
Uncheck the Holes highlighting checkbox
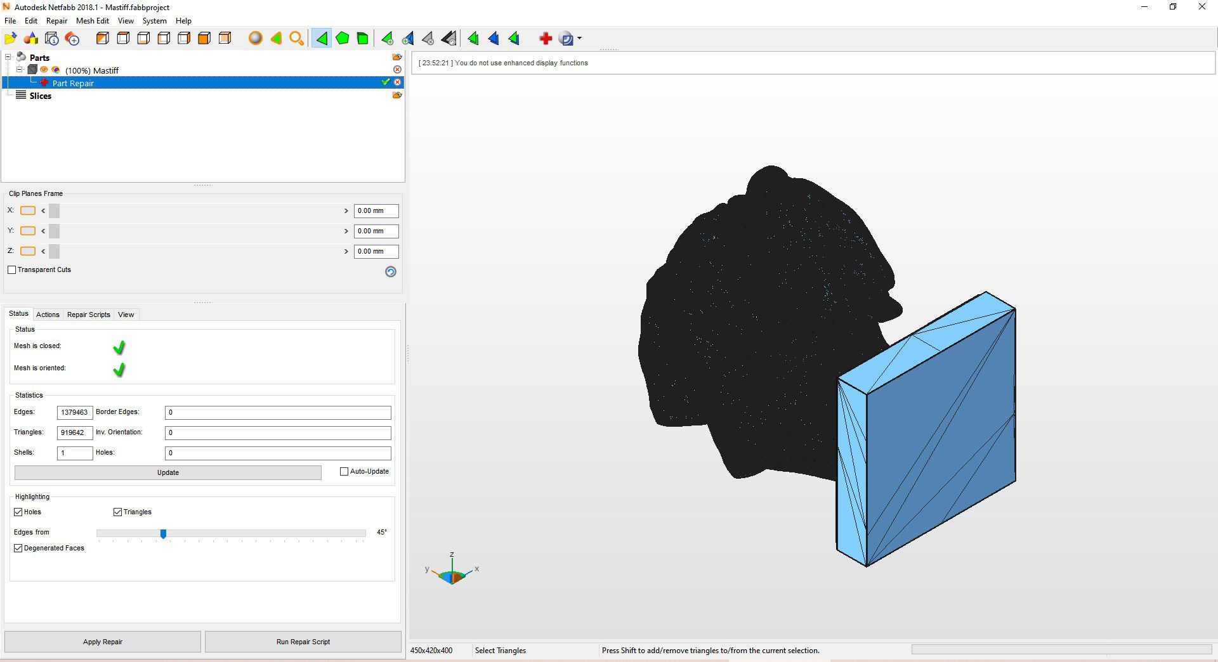pos(18,512)
